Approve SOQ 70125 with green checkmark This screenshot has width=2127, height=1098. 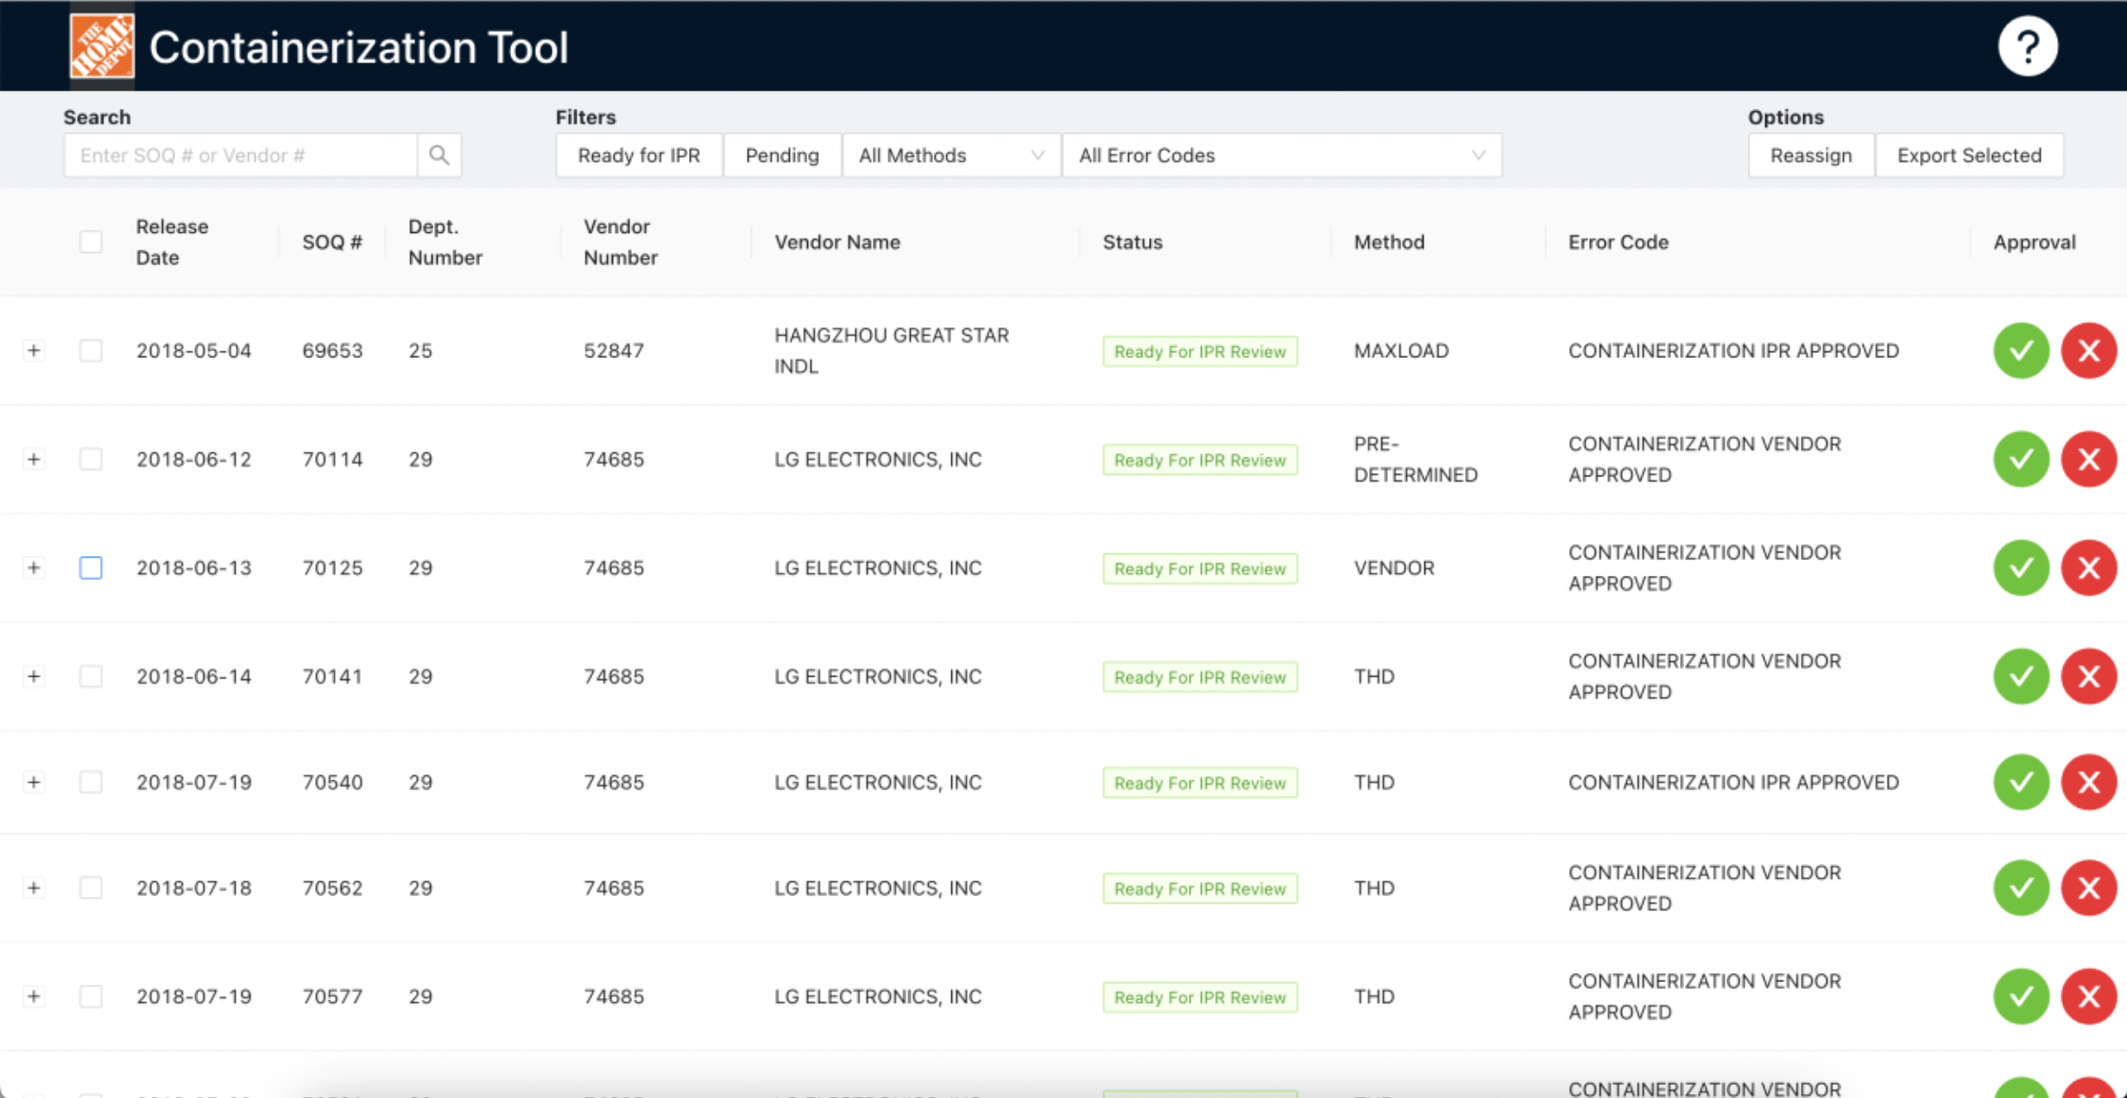point(2021,568)
